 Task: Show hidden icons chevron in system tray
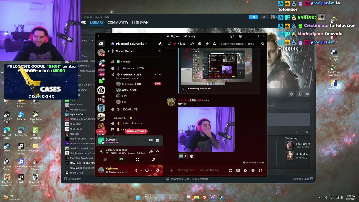click(319, 198)
